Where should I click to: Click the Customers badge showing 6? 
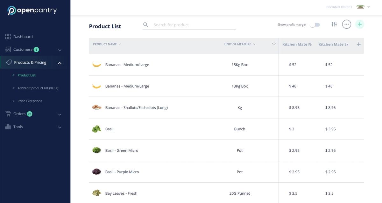point(36,49)
